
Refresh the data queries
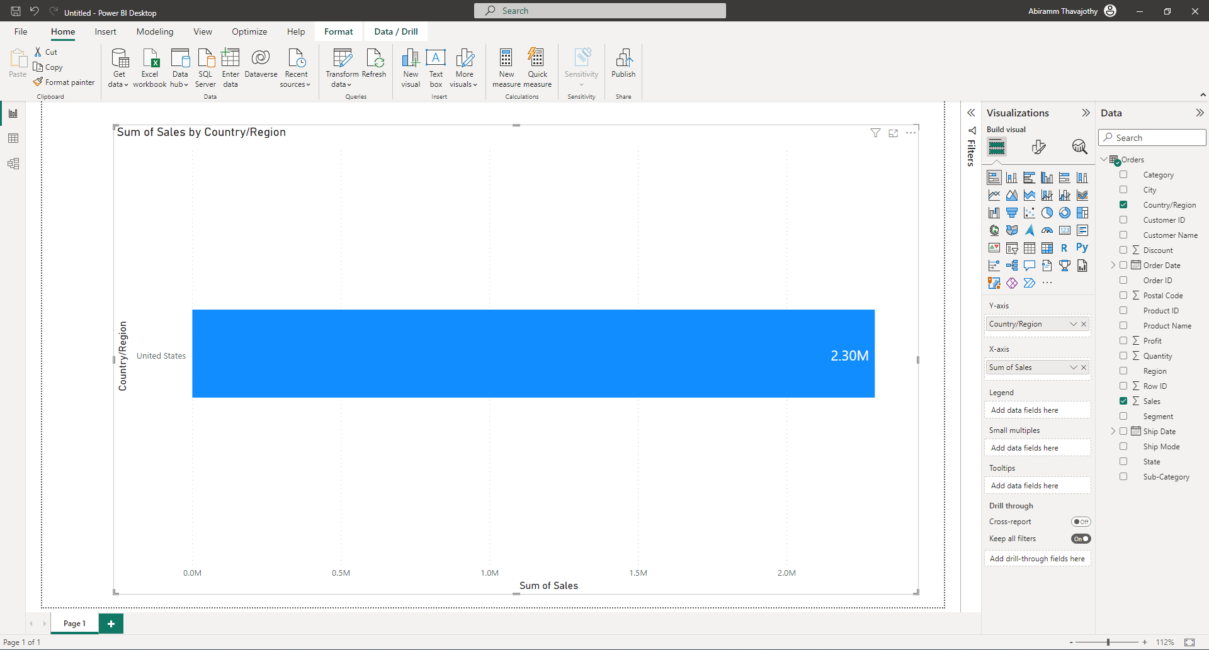pyautogui.click(x=374, y=63)
